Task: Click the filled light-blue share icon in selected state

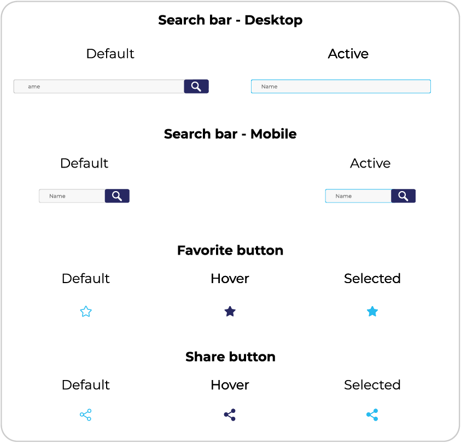Action: click(372, 415)
